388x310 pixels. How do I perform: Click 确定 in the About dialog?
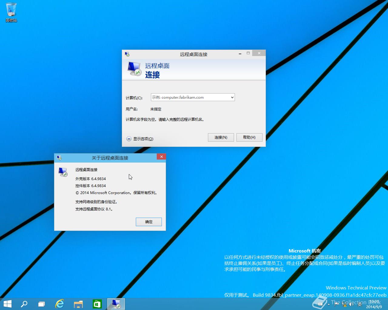tap(149, 222)
